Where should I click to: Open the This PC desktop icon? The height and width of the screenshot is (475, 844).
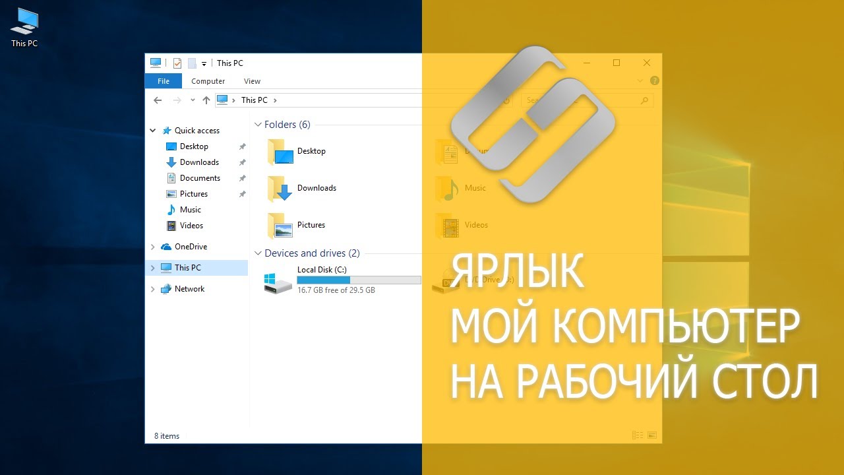point(24,27)
